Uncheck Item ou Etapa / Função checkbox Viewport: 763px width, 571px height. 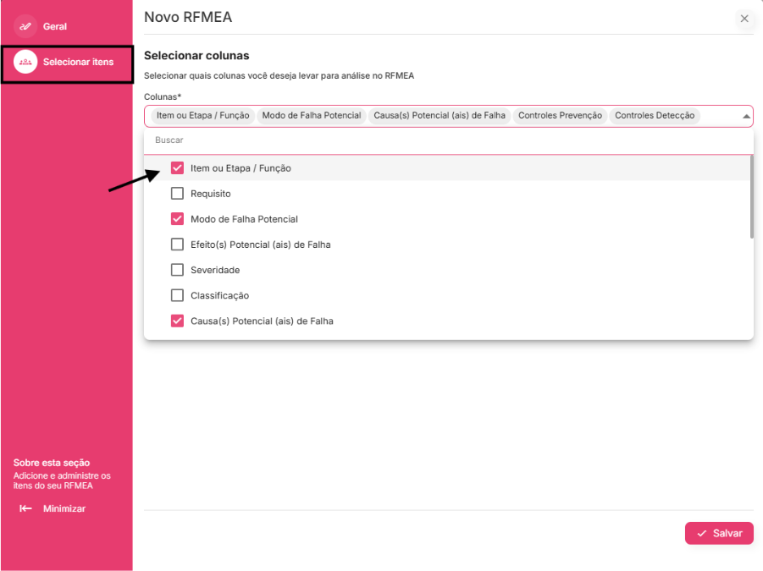177,168
